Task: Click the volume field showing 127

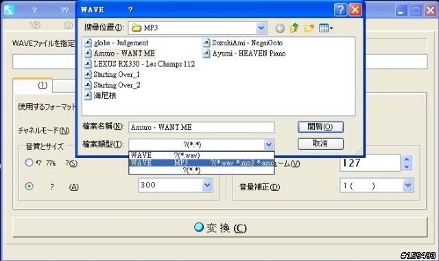Action: tap(370, 163)
